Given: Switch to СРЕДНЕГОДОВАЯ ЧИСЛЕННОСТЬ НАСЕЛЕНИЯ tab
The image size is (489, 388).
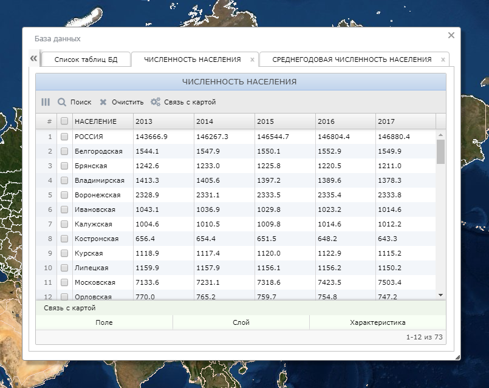Looking at the screenshot, I should (352, 60).
